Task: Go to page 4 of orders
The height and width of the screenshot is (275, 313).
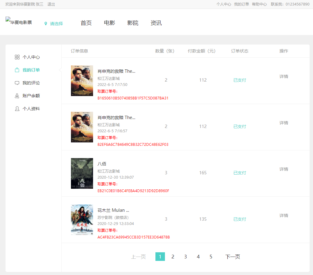Action: [x=198, y=257]
